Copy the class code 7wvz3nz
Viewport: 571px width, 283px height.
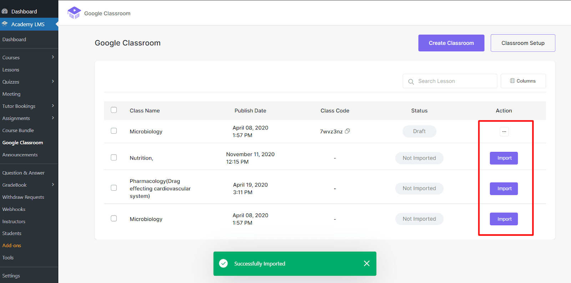click(347, 131)
